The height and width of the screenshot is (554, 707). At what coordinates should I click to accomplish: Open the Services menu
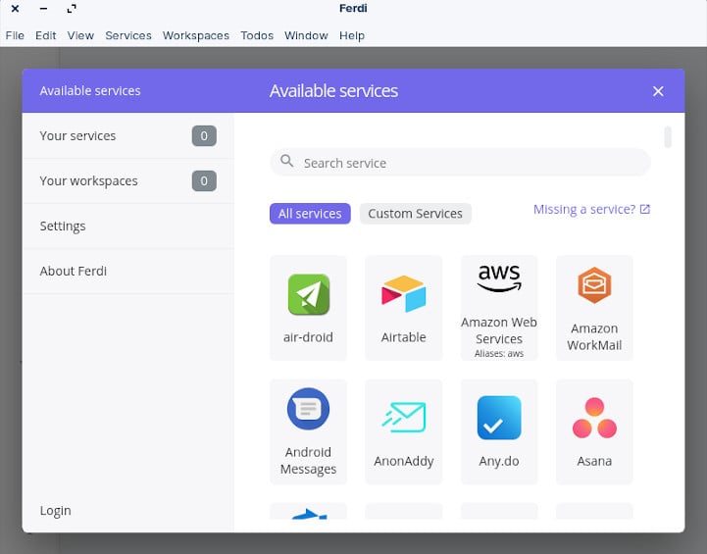128,35
